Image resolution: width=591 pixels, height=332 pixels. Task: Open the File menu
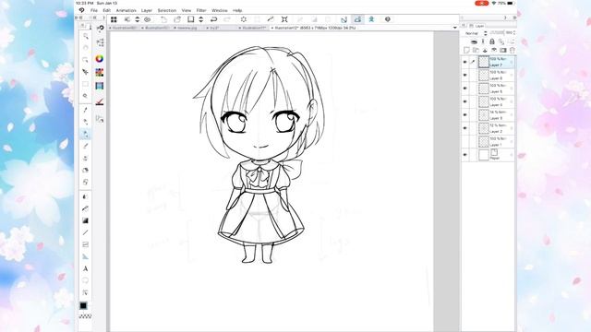[94, 10]
